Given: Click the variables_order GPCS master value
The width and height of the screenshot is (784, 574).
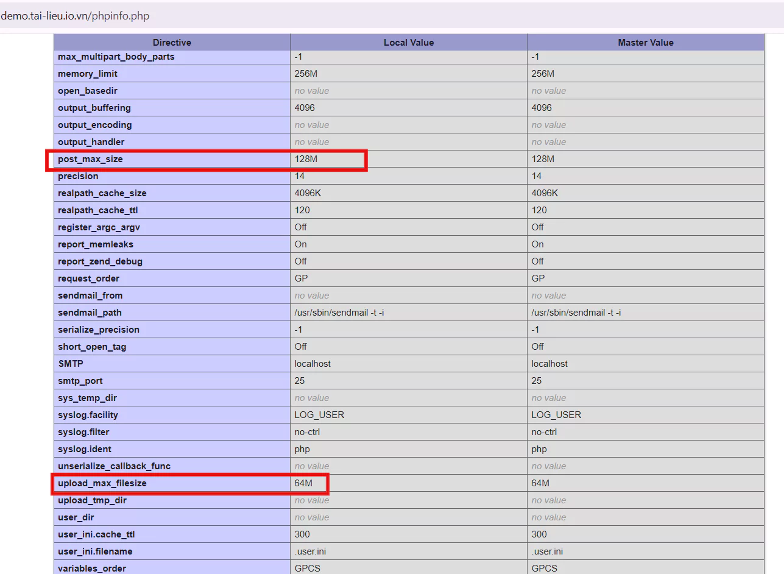Looking at the screenshot, I should 545,569.
